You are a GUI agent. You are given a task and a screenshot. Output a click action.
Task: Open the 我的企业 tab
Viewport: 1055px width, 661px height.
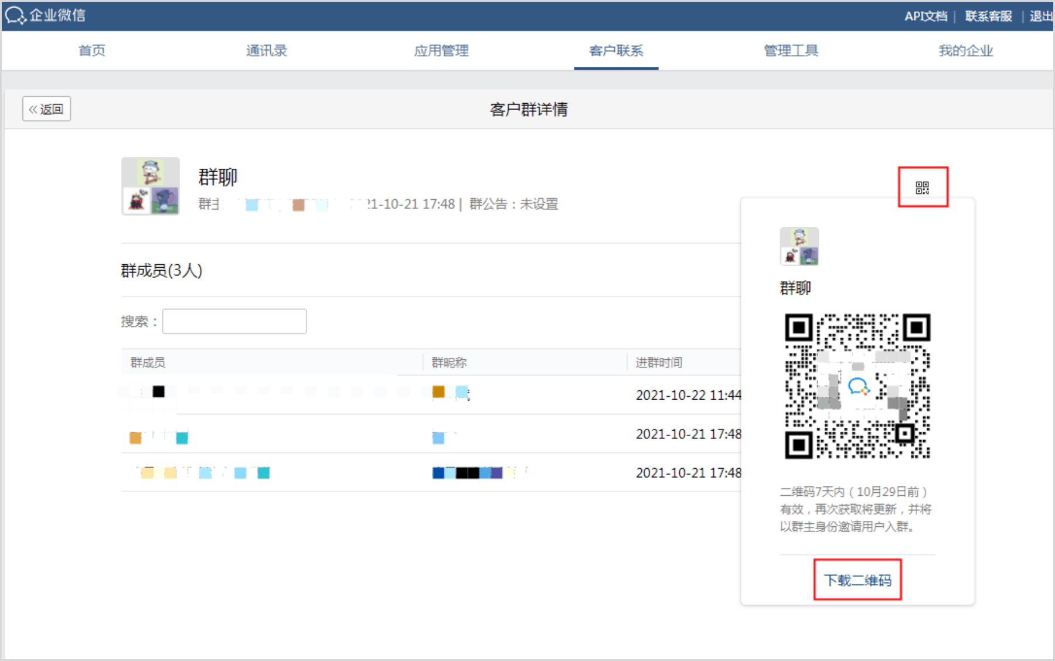965,51
